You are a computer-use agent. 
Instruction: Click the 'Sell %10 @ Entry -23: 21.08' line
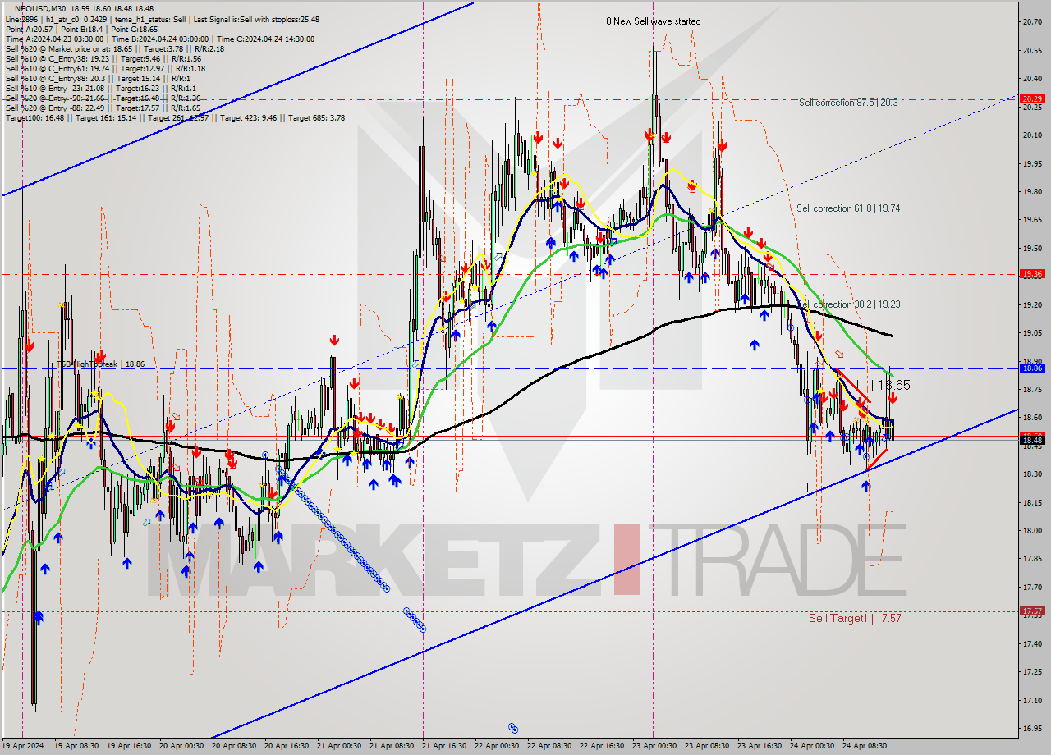(x=55, y=88)
